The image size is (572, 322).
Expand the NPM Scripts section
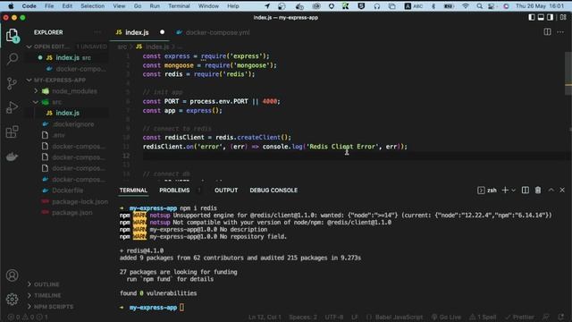(54, 306)
